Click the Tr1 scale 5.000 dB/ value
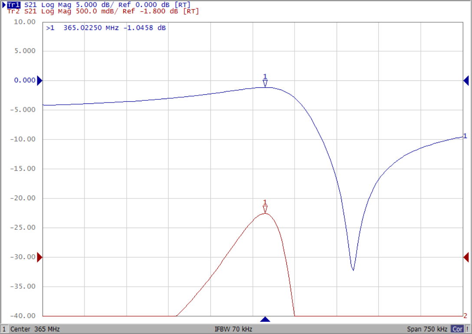472x334 pixels. (95, 5)
